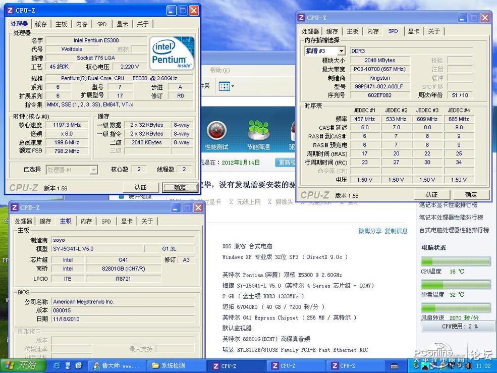Screen dimensions: 497x373
Task: Open 关于 tab in SPD CPU-Z window
Action: pos(433,31)
